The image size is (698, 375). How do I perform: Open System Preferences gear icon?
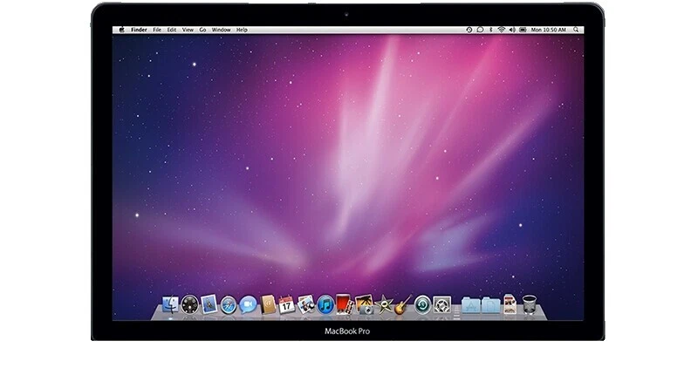coord(442,305)
